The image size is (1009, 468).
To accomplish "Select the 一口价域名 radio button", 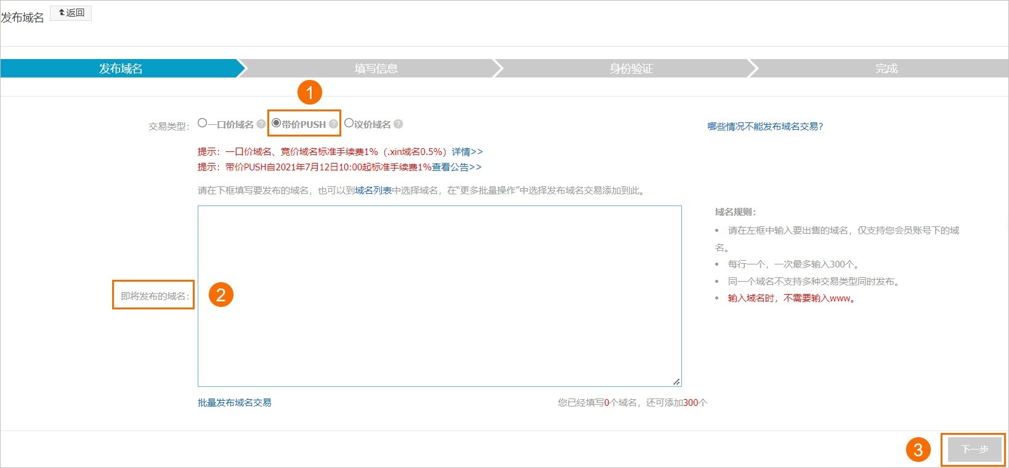I will point(202,123).
